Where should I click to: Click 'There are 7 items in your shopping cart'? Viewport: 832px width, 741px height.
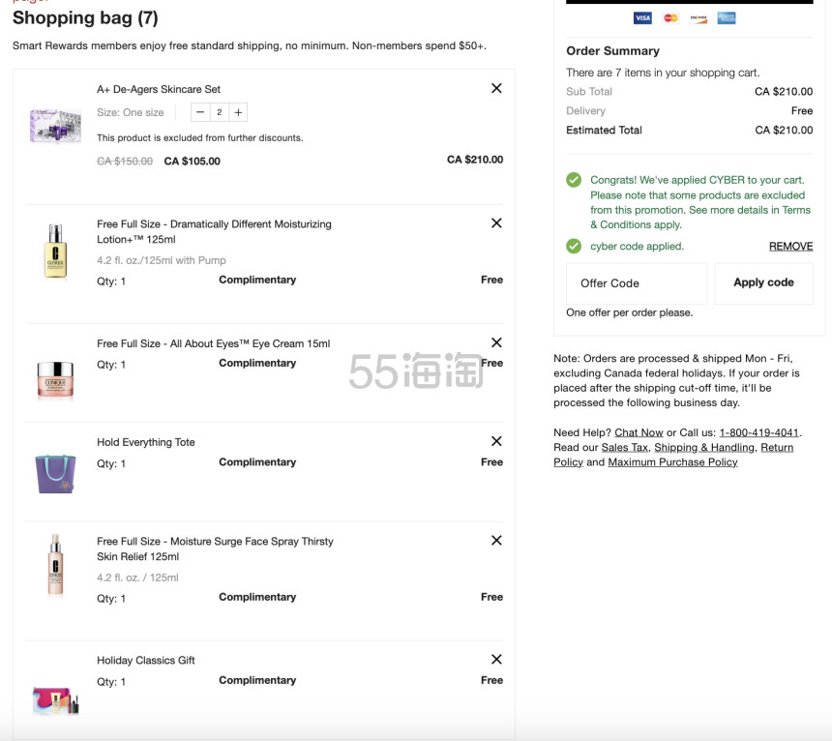point(663,73)
